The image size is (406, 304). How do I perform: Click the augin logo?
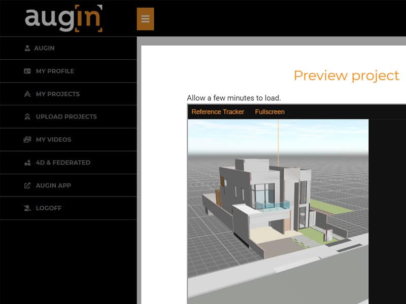click(63, 18)
